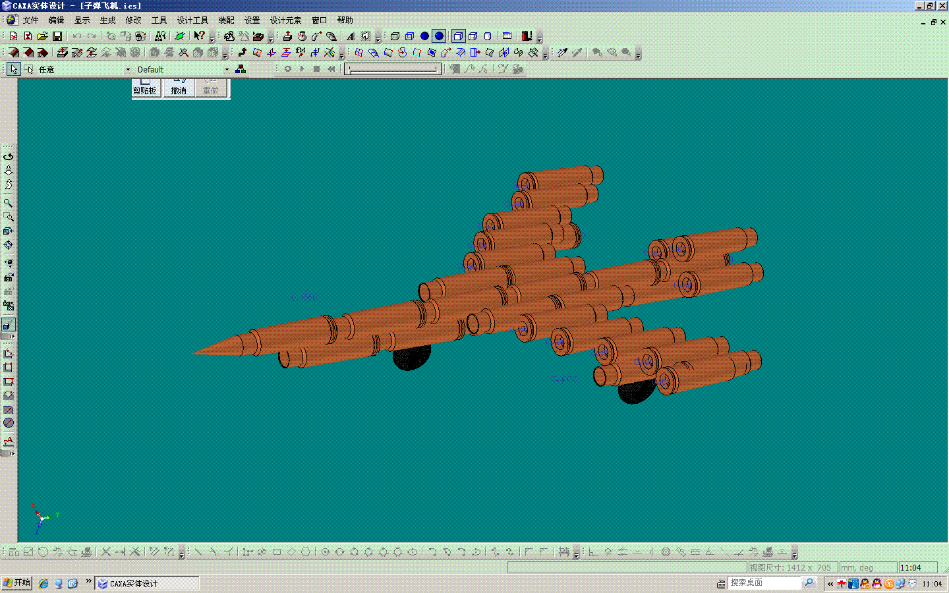
Task: Click the f(x) parameter formula icon
Action: (x=301, y=52)
